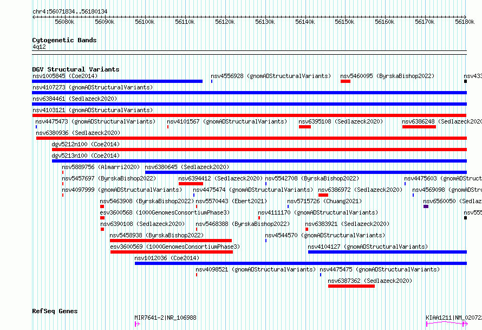Click nsv5468388 (ByrskaBishop2022) label

point(243,224)
